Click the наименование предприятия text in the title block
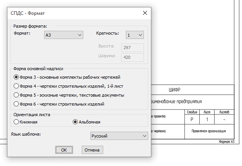 176,102
